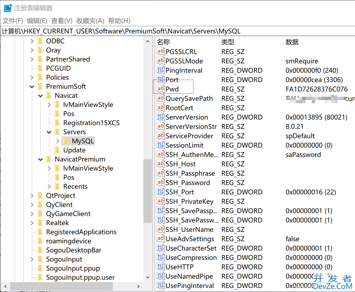The height and width of the screenshot is (292, 355).
Task: Expand the ODBC key
Action: coord(32,41)
